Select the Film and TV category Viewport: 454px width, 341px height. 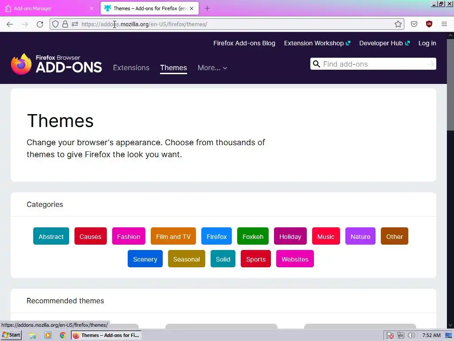point(173,236)
